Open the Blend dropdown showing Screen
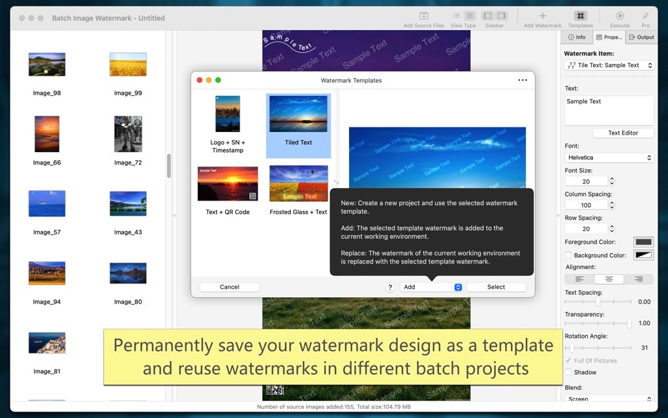 609,399
